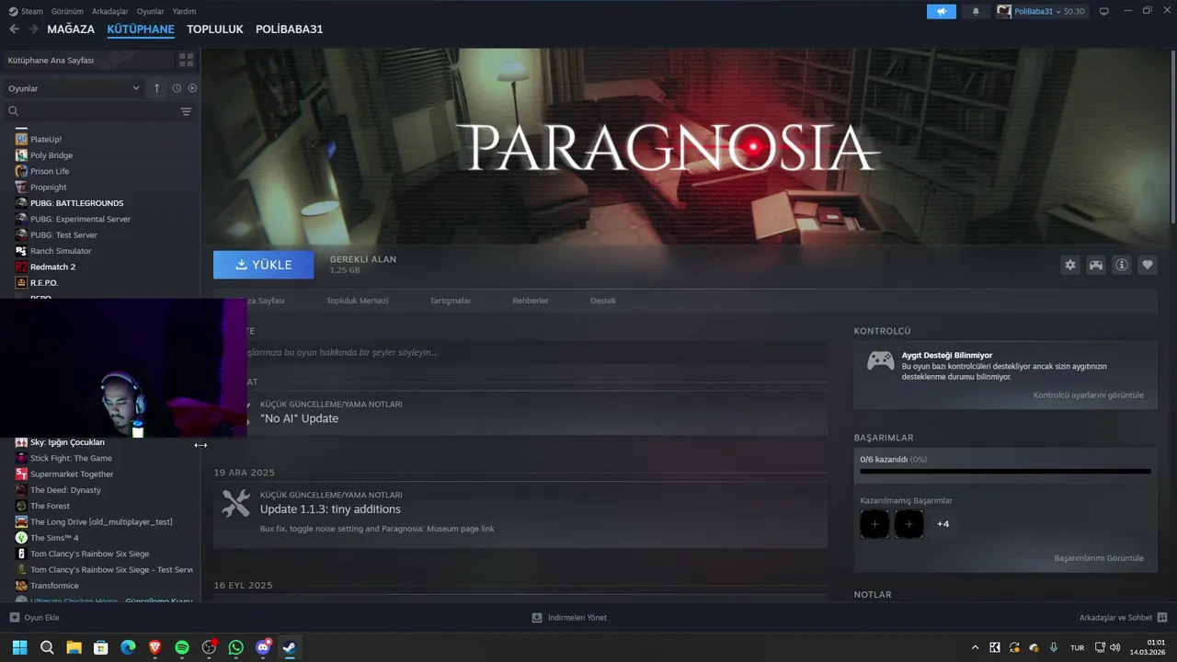Image resolution: width=1177 pixels, height=662 pixels.
Task: Click the achievements progress bar
Action: 1005,472
